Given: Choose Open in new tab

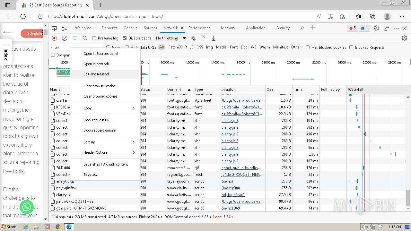Looking at the screenshot, I should (x=105, y=64).
